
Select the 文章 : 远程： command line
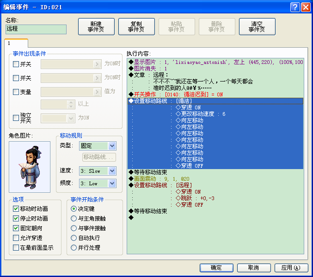pos(215,75)
